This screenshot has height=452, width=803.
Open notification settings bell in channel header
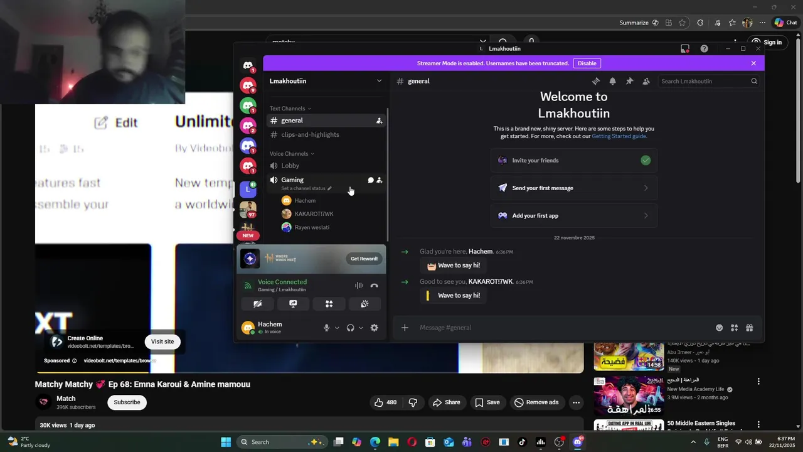coord(612,81)
